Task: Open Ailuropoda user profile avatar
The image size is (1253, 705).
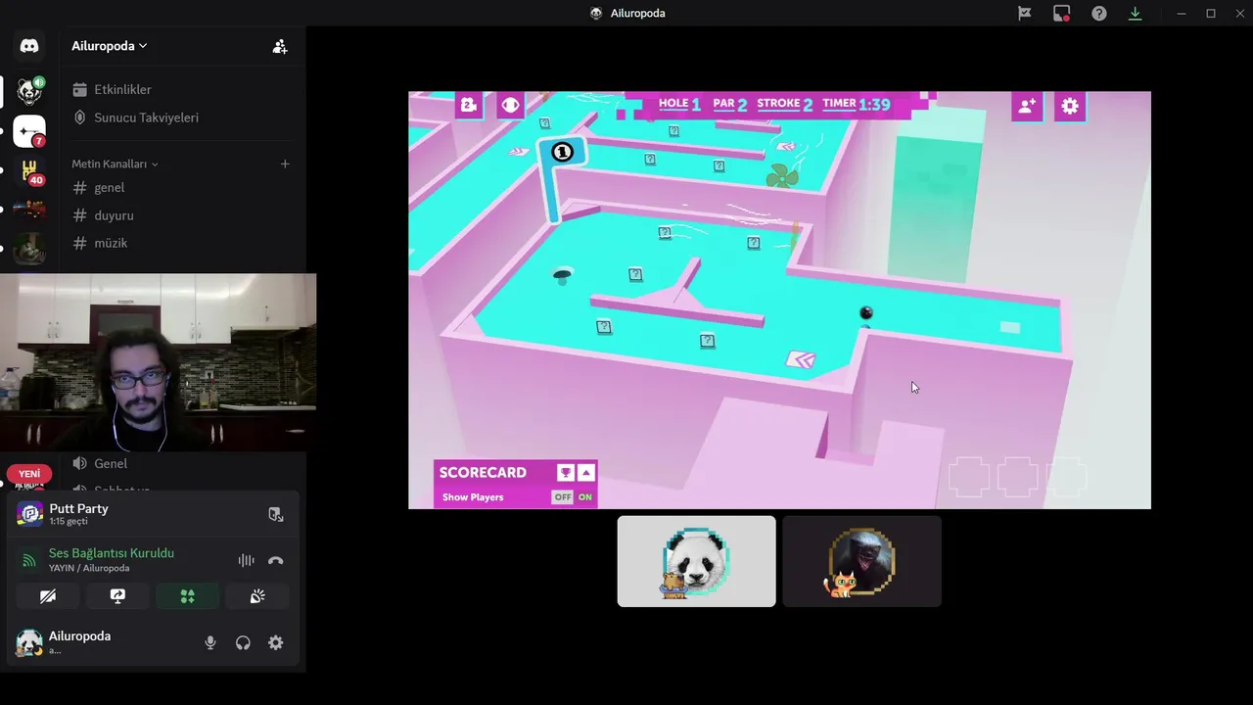Action: [29, 642]
